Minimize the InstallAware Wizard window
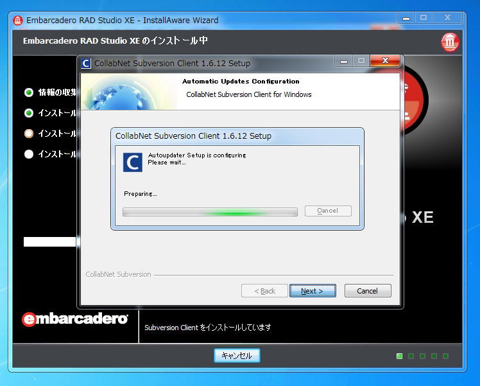The width and height of the screenshot is (480, 386). (406, 18)
